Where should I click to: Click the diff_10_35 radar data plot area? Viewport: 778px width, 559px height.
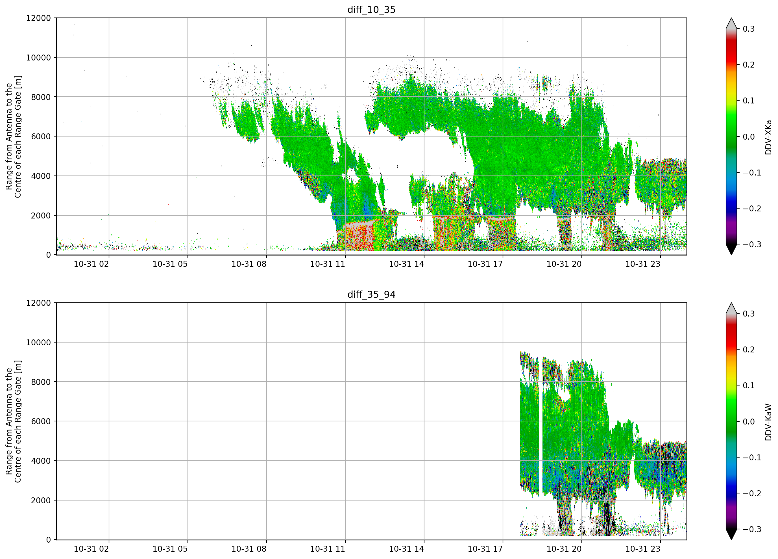[372, 136]
